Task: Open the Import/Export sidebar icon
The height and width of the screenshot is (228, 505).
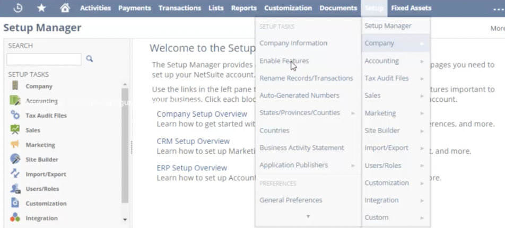Action: tap(15, 174)
